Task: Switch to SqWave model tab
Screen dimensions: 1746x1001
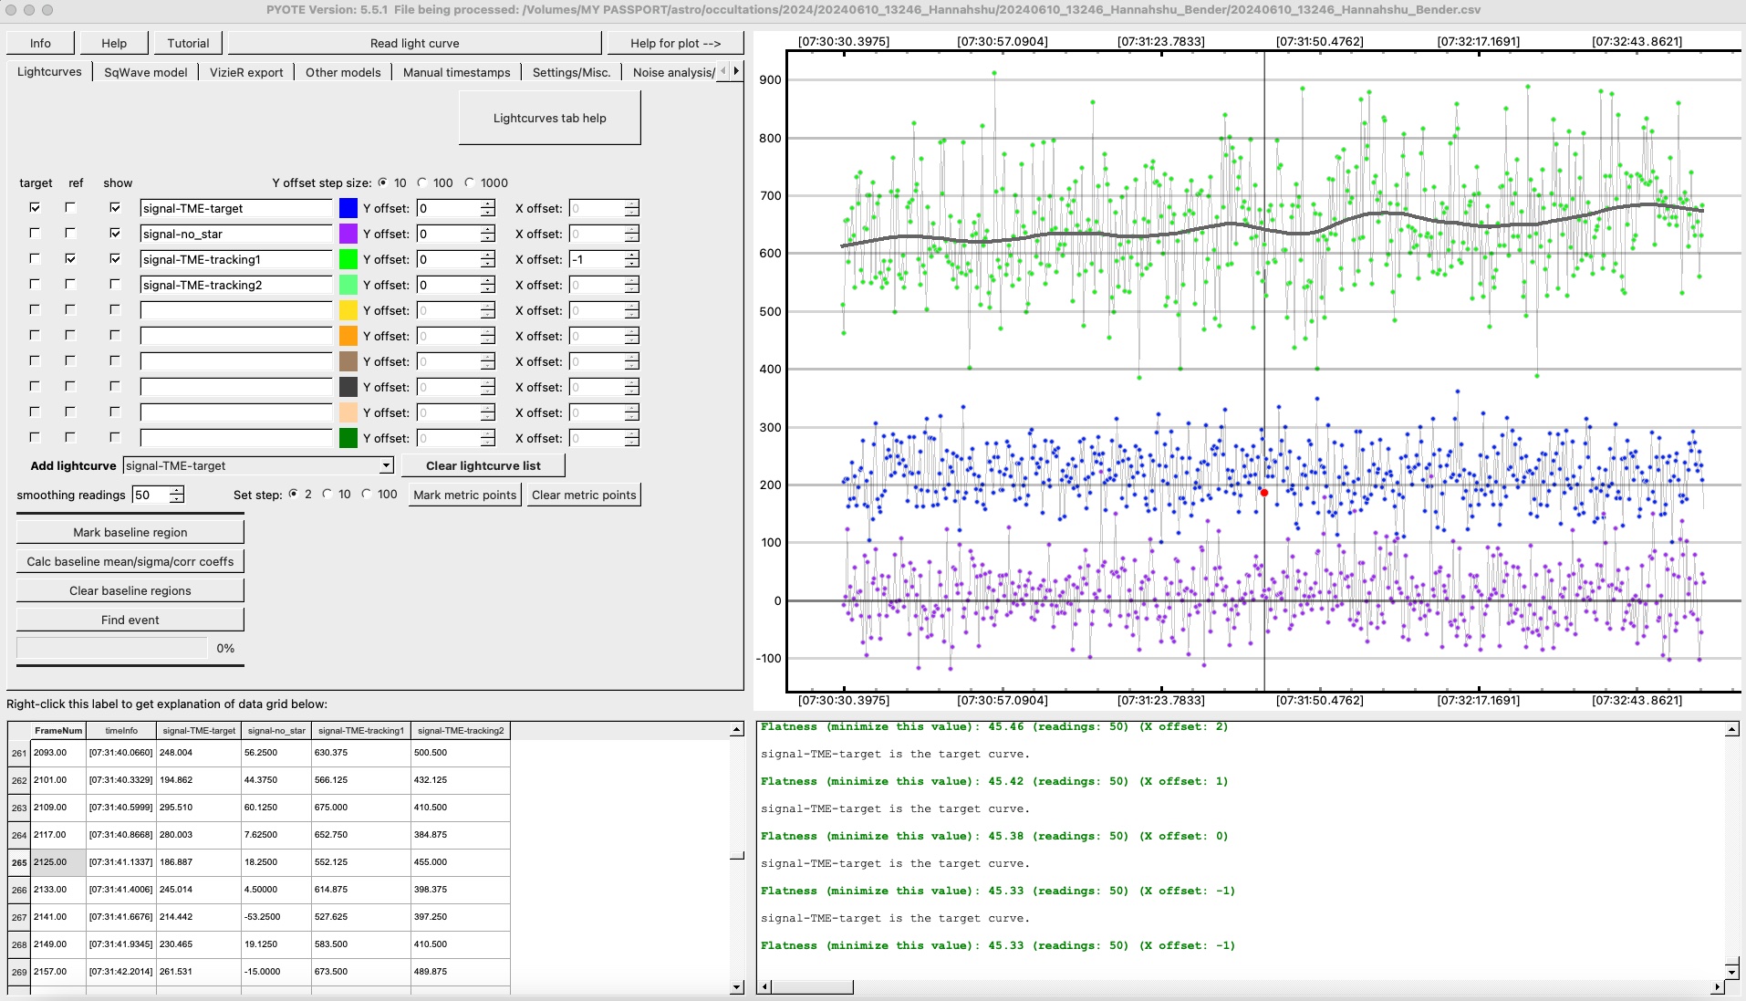Action: point(145,72)
